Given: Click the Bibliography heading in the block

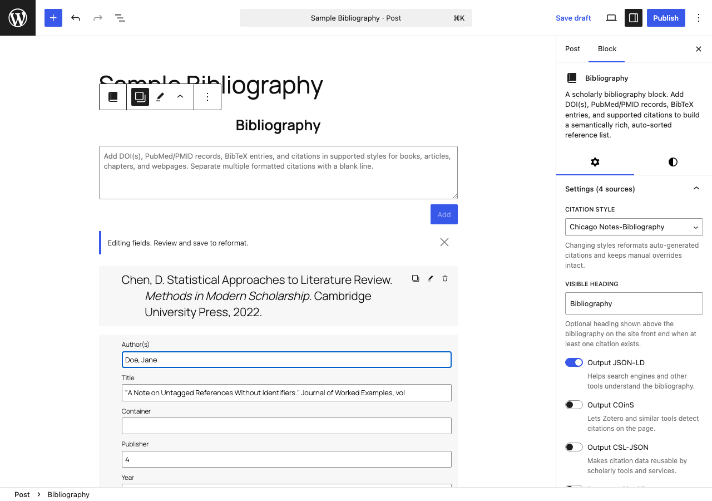Looking at the screenshot, I should pyautogui.click(x=278, y=125).
